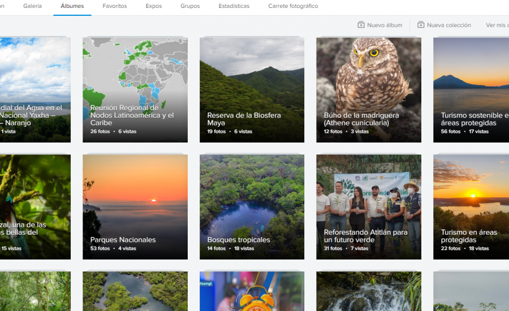
Task: Click the album title 'Parques Nacionales'
Action: click(x=123, y=240)
